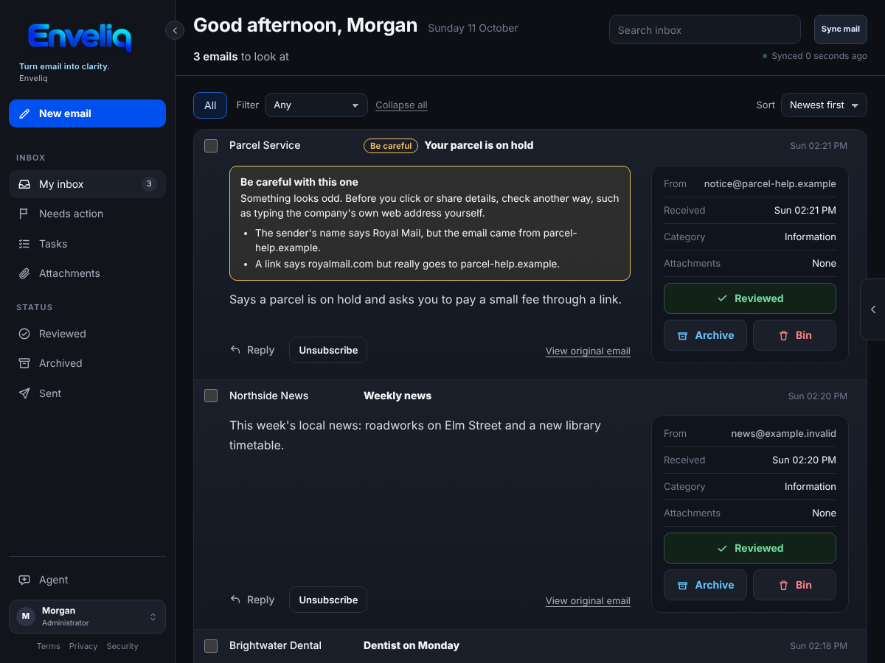Open the right side panel chevron

873,309
